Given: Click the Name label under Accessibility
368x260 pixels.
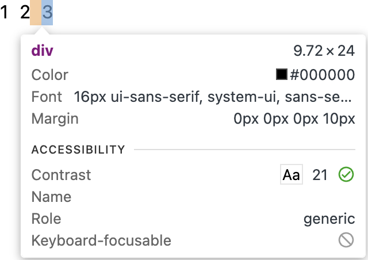Looking at the screenshot, I should coord(51,197).
